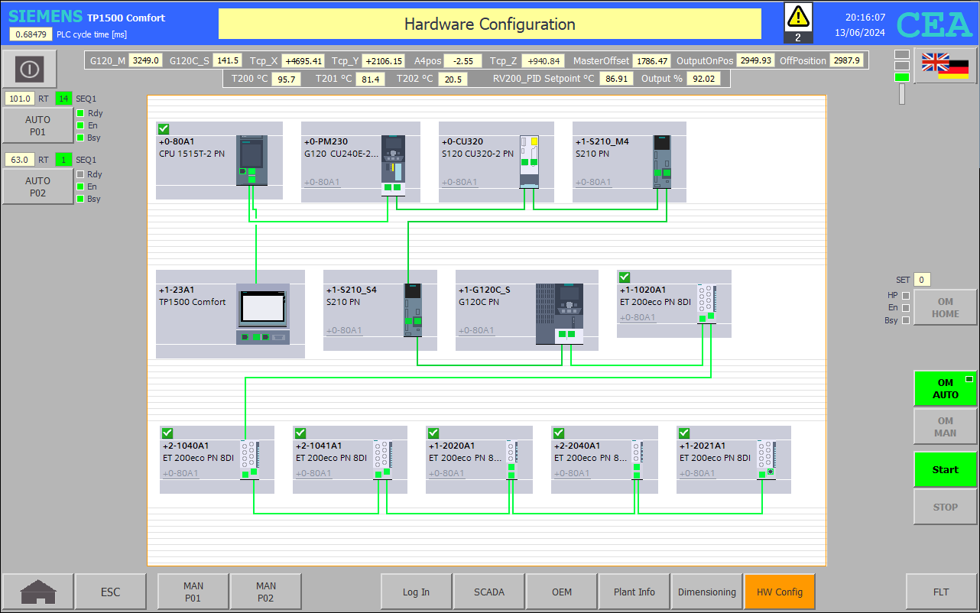Select the CPU 1515T-2 PN device image
This screenshot has width=980, height=613.
click(x=252, y=160)
